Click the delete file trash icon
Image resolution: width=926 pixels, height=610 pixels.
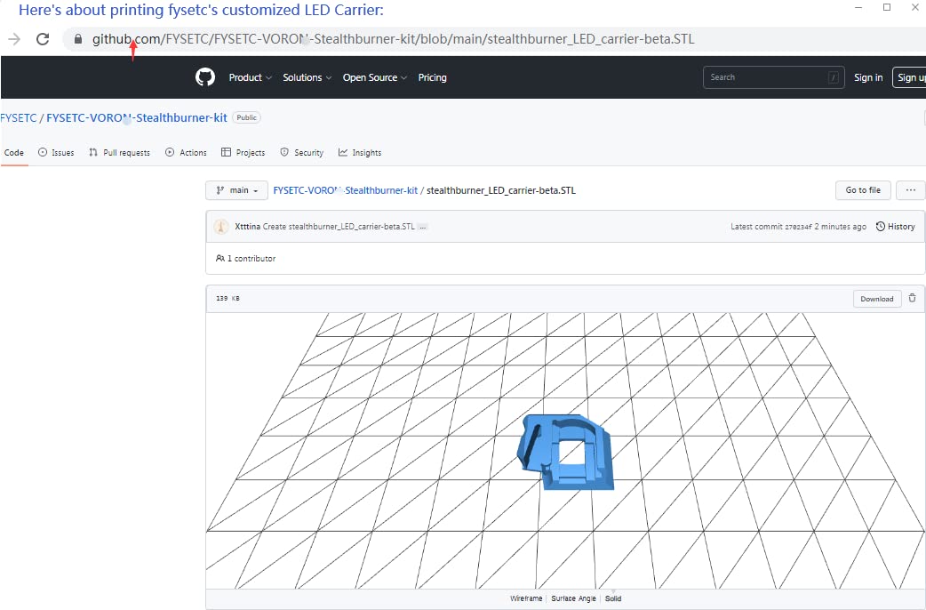(x=912, y=298)
